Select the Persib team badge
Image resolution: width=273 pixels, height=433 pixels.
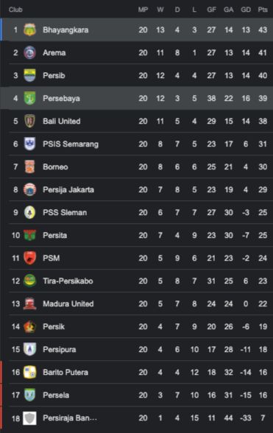tap(29, 75)
